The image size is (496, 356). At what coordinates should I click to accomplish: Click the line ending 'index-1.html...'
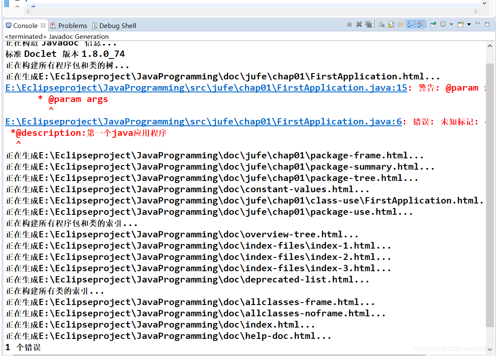coord(198,246)
